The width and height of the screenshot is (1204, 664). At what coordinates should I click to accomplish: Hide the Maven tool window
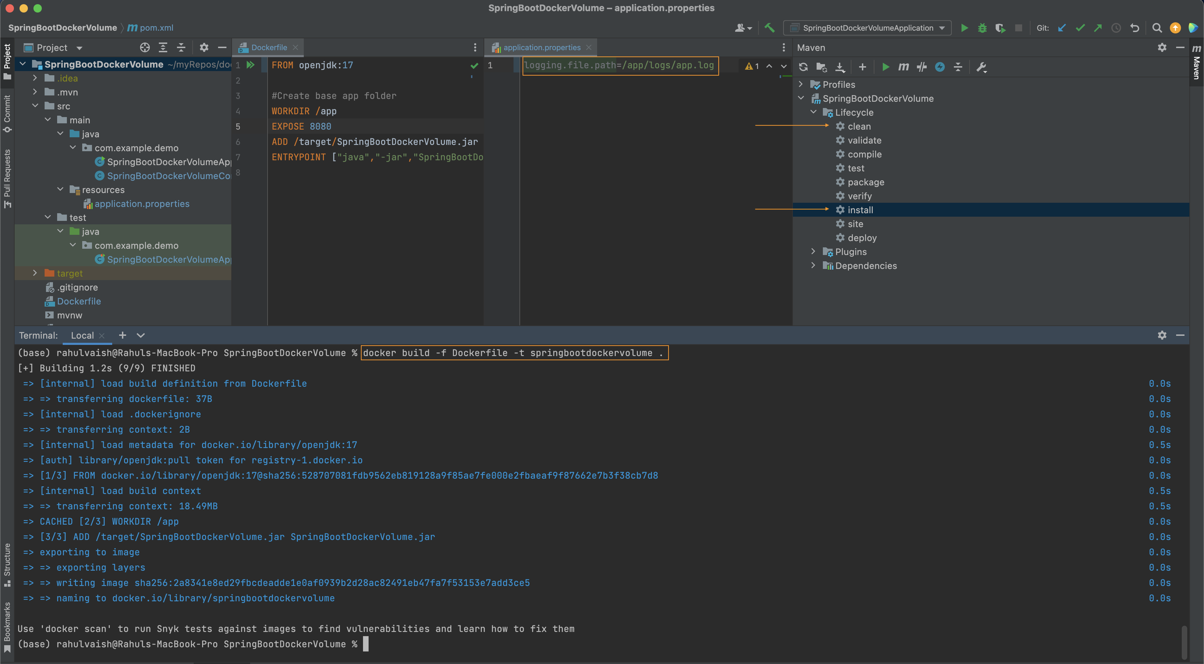tap(1180, 48)
